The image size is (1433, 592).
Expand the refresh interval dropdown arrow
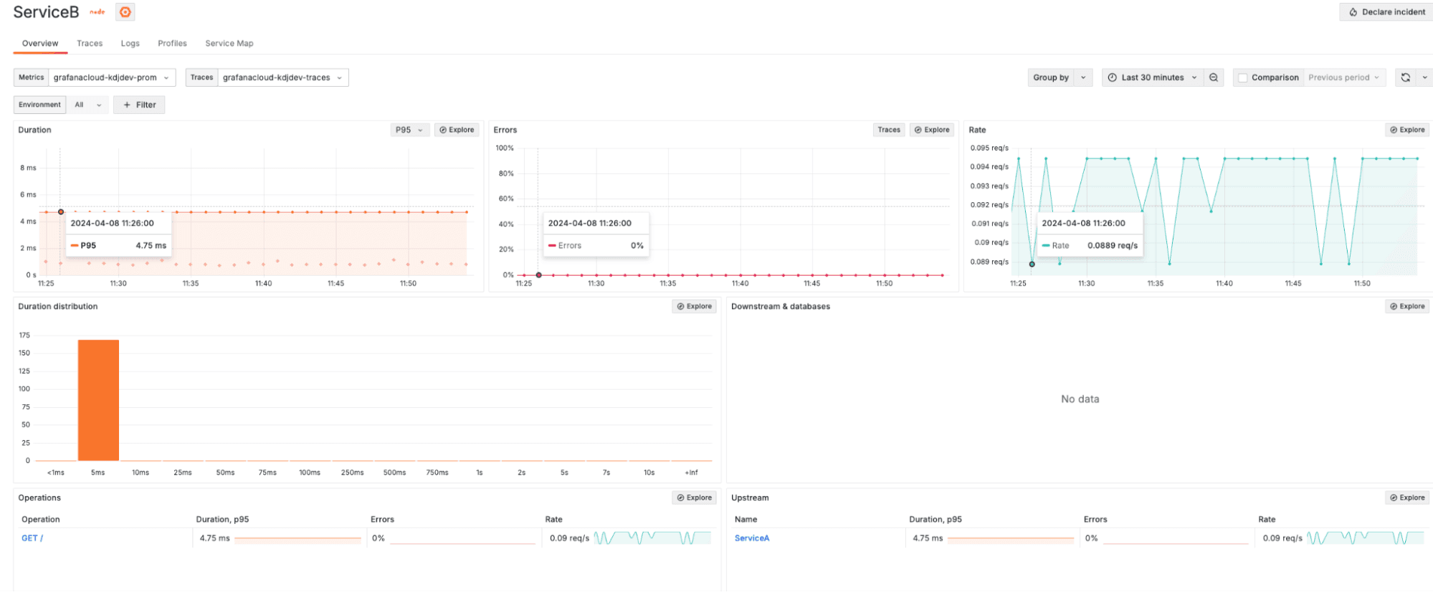click(1425, 77)
